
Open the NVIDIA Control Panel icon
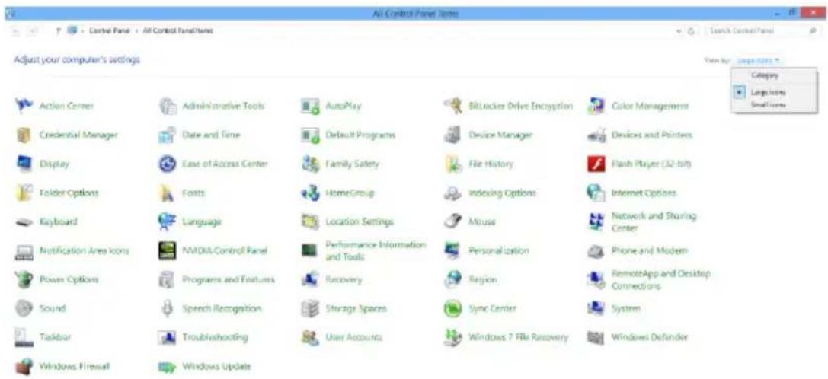(167, 250)
